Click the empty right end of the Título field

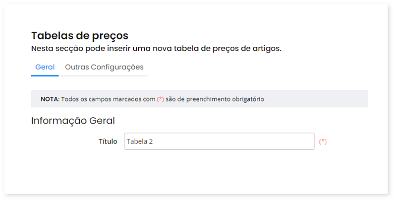pyautogui.click(x=296, y=141)
